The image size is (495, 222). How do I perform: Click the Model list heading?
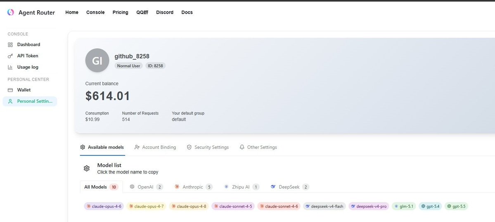[109, 165]
